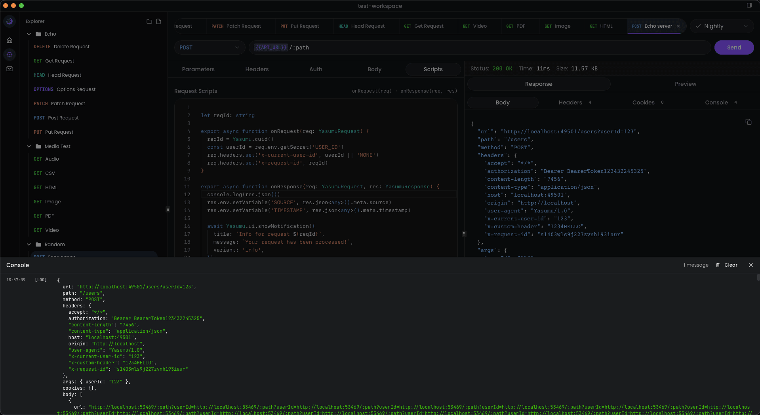Click the Yasumu logo at the top
Screen dimensions: 760x415
pos(9,21)
